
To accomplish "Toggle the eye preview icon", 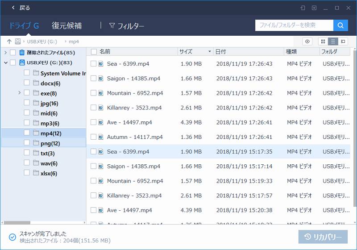I will 307,42.
